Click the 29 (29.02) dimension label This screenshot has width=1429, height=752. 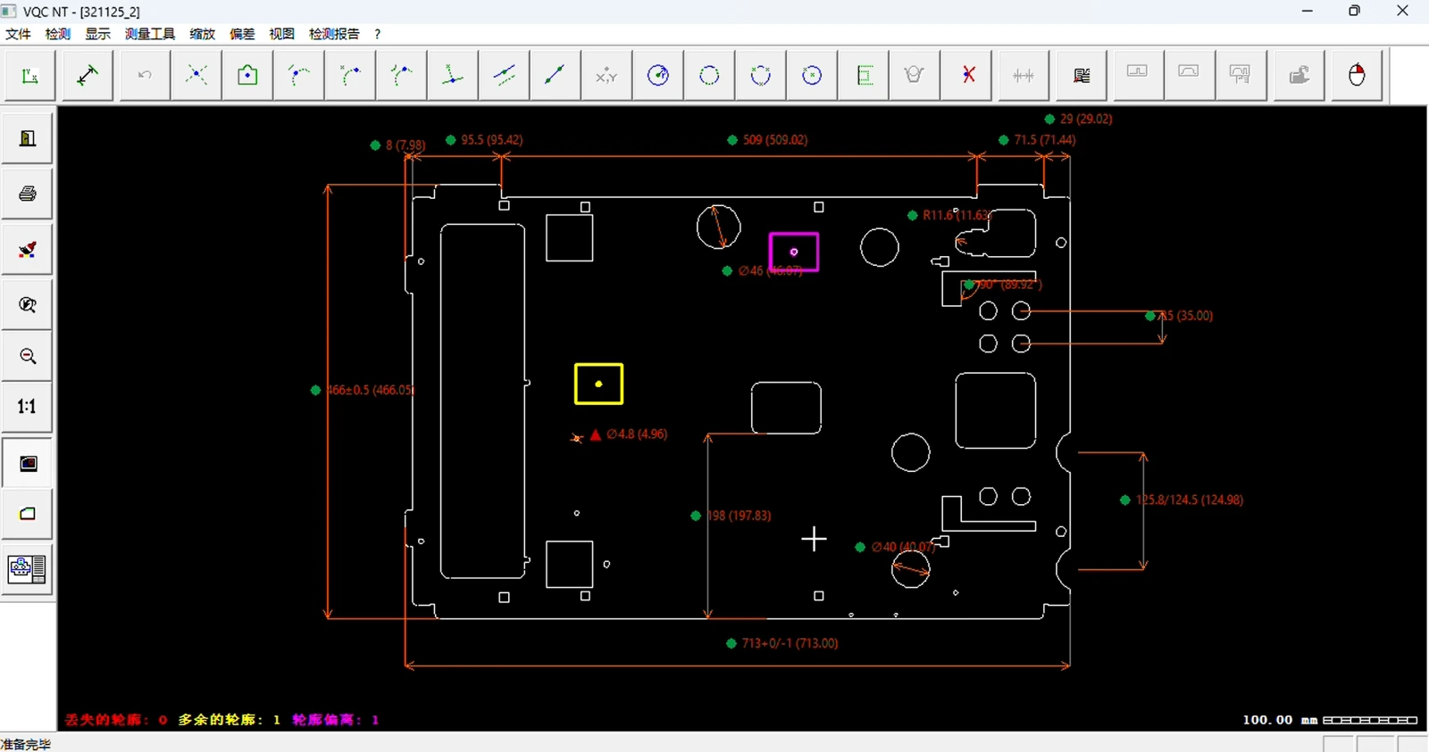coord(1086,119)
